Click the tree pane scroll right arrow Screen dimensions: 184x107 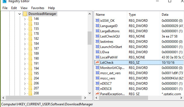tap(85, 98)
